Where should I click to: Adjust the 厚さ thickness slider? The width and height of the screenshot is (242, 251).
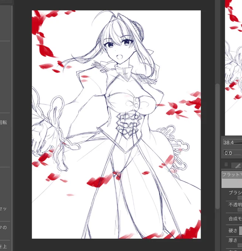tap(240, 245)
